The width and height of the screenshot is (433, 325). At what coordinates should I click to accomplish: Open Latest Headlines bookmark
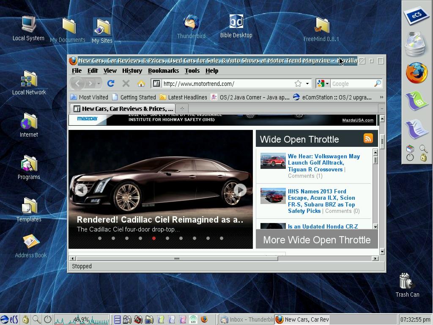tap(184, 97)
